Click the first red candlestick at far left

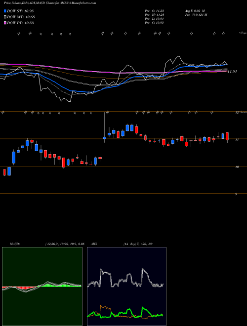[x=4, y=172]
